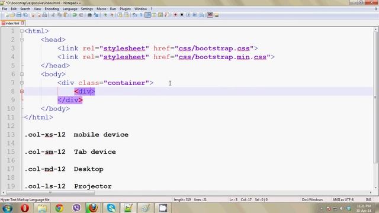
Task: Toggle Word Wrap in the toolbar
Action: tap(135, 15)
